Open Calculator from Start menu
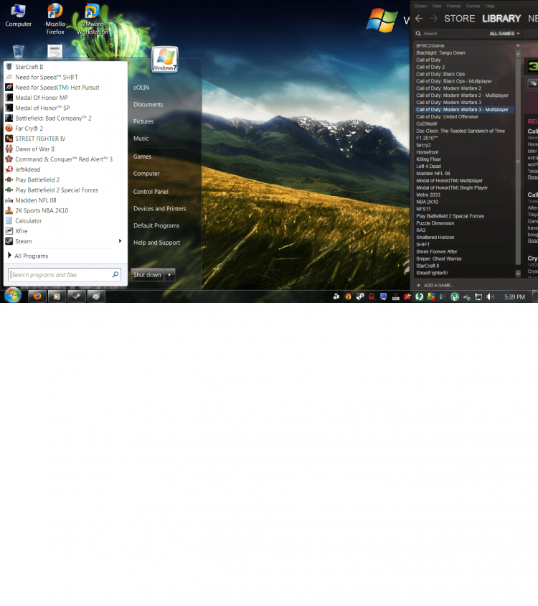This screenshot has height=606, width=538. [x=28, y=220]
